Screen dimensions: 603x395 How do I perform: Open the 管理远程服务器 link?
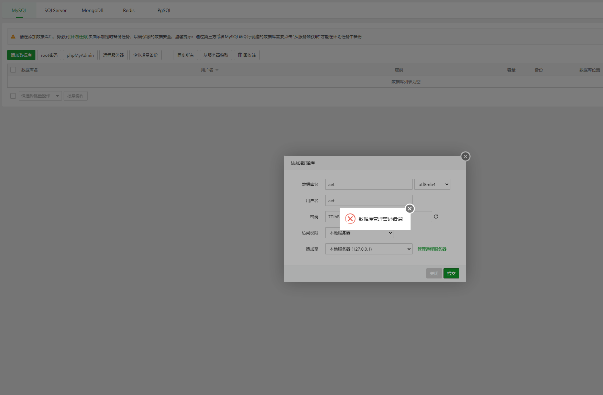pos(432,249)
